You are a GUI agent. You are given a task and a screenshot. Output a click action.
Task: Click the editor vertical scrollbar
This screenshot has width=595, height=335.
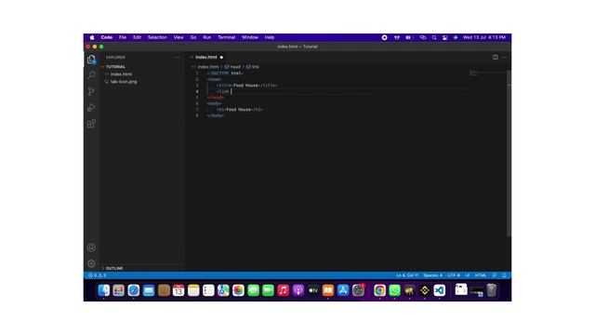point(509,154)
